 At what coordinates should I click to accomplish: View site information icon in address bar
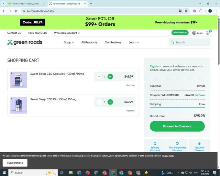pos(24,11)
